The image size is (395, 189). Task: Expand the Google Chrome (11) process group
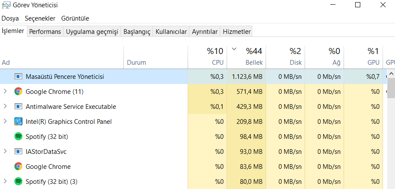pos(5,91)
